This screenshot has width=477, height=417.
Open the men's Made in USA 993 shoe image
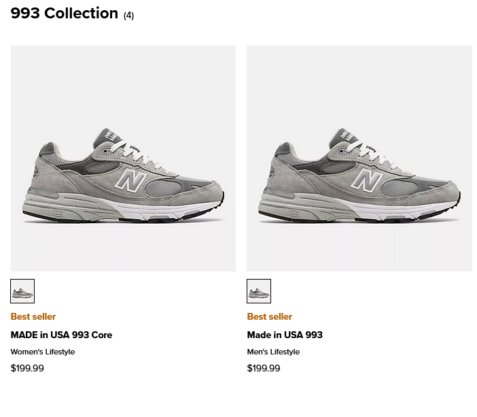(359, 159)
